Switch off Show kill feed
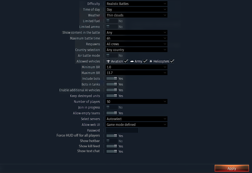This screenshot has width=252, height=173. coord(112,146)
